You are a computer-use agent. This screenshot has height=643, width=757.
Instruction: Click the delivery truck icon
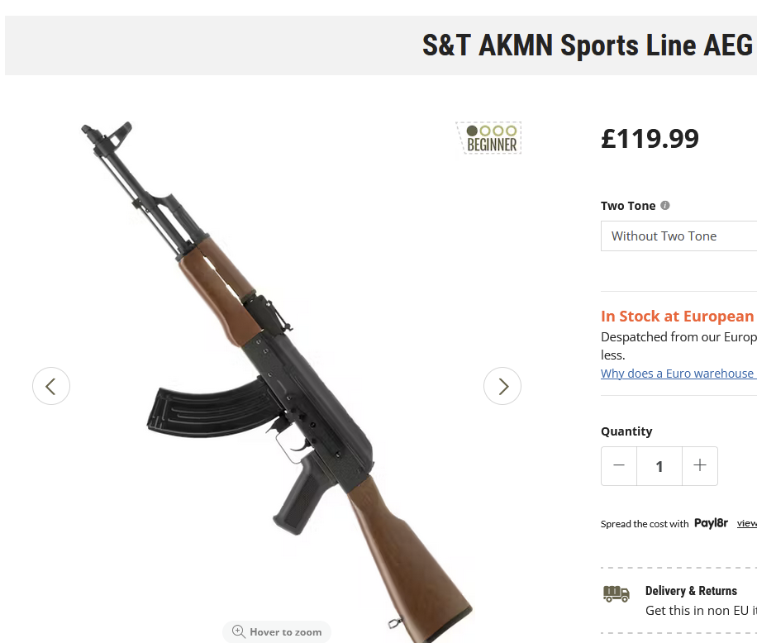617,593
